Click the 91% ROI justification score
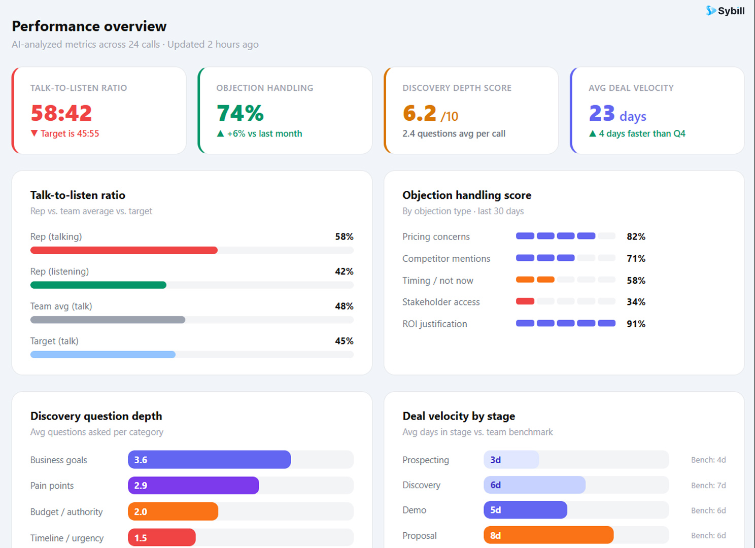755x548 pixels. point(636,324)
